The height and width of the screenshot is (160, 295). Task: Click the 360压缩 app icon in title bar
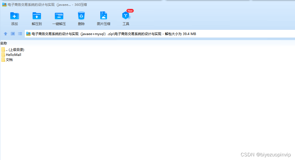coord(4,4)
